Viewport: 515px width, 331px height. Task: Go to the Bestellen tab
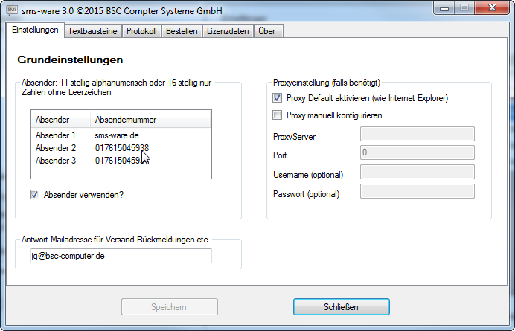pyautogui.click(x=182, y=31)
